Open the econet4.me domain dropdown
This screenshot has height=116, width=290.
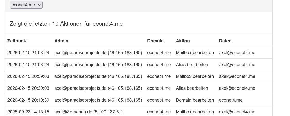(x=26, y=5)
